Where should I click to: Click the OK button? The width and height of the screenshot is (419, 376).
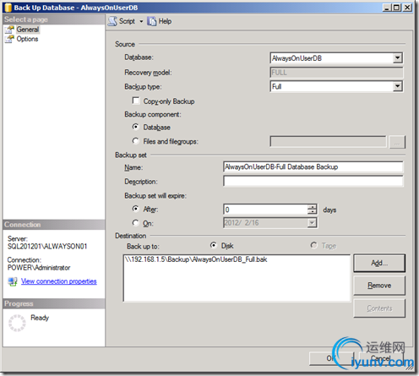331,358
